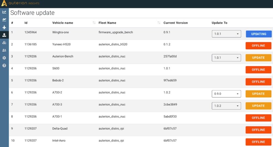The height and width of the screenshot is (147, 273).
Task: Click the blue UPDATING button for Wingtra-one
Action: [x=259, y=34]
